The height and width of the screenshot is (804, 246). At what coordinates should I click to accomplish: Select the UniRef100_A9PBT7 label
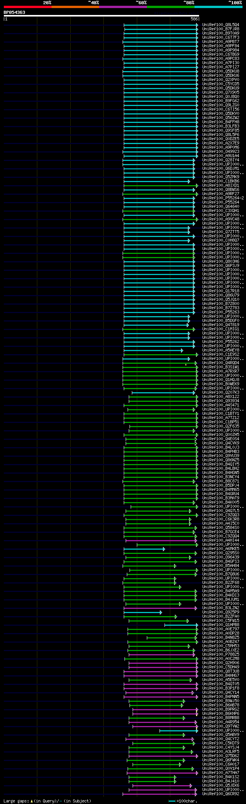[221, 41]
